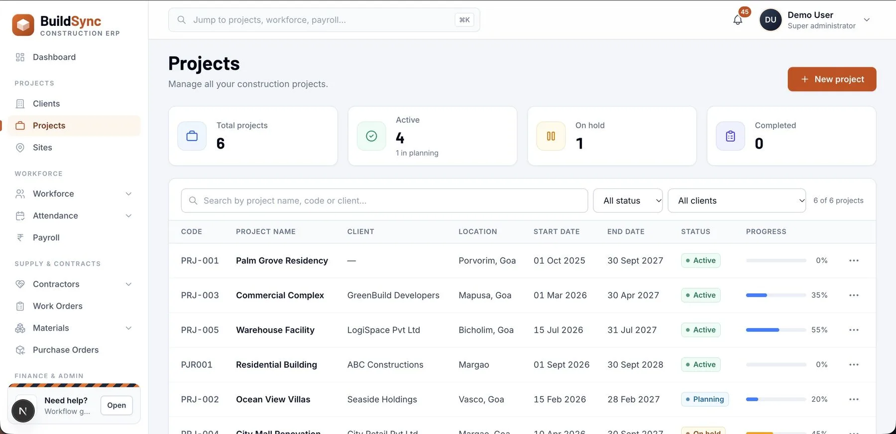Go to Dashboard in sidebar

pos(74,57)
